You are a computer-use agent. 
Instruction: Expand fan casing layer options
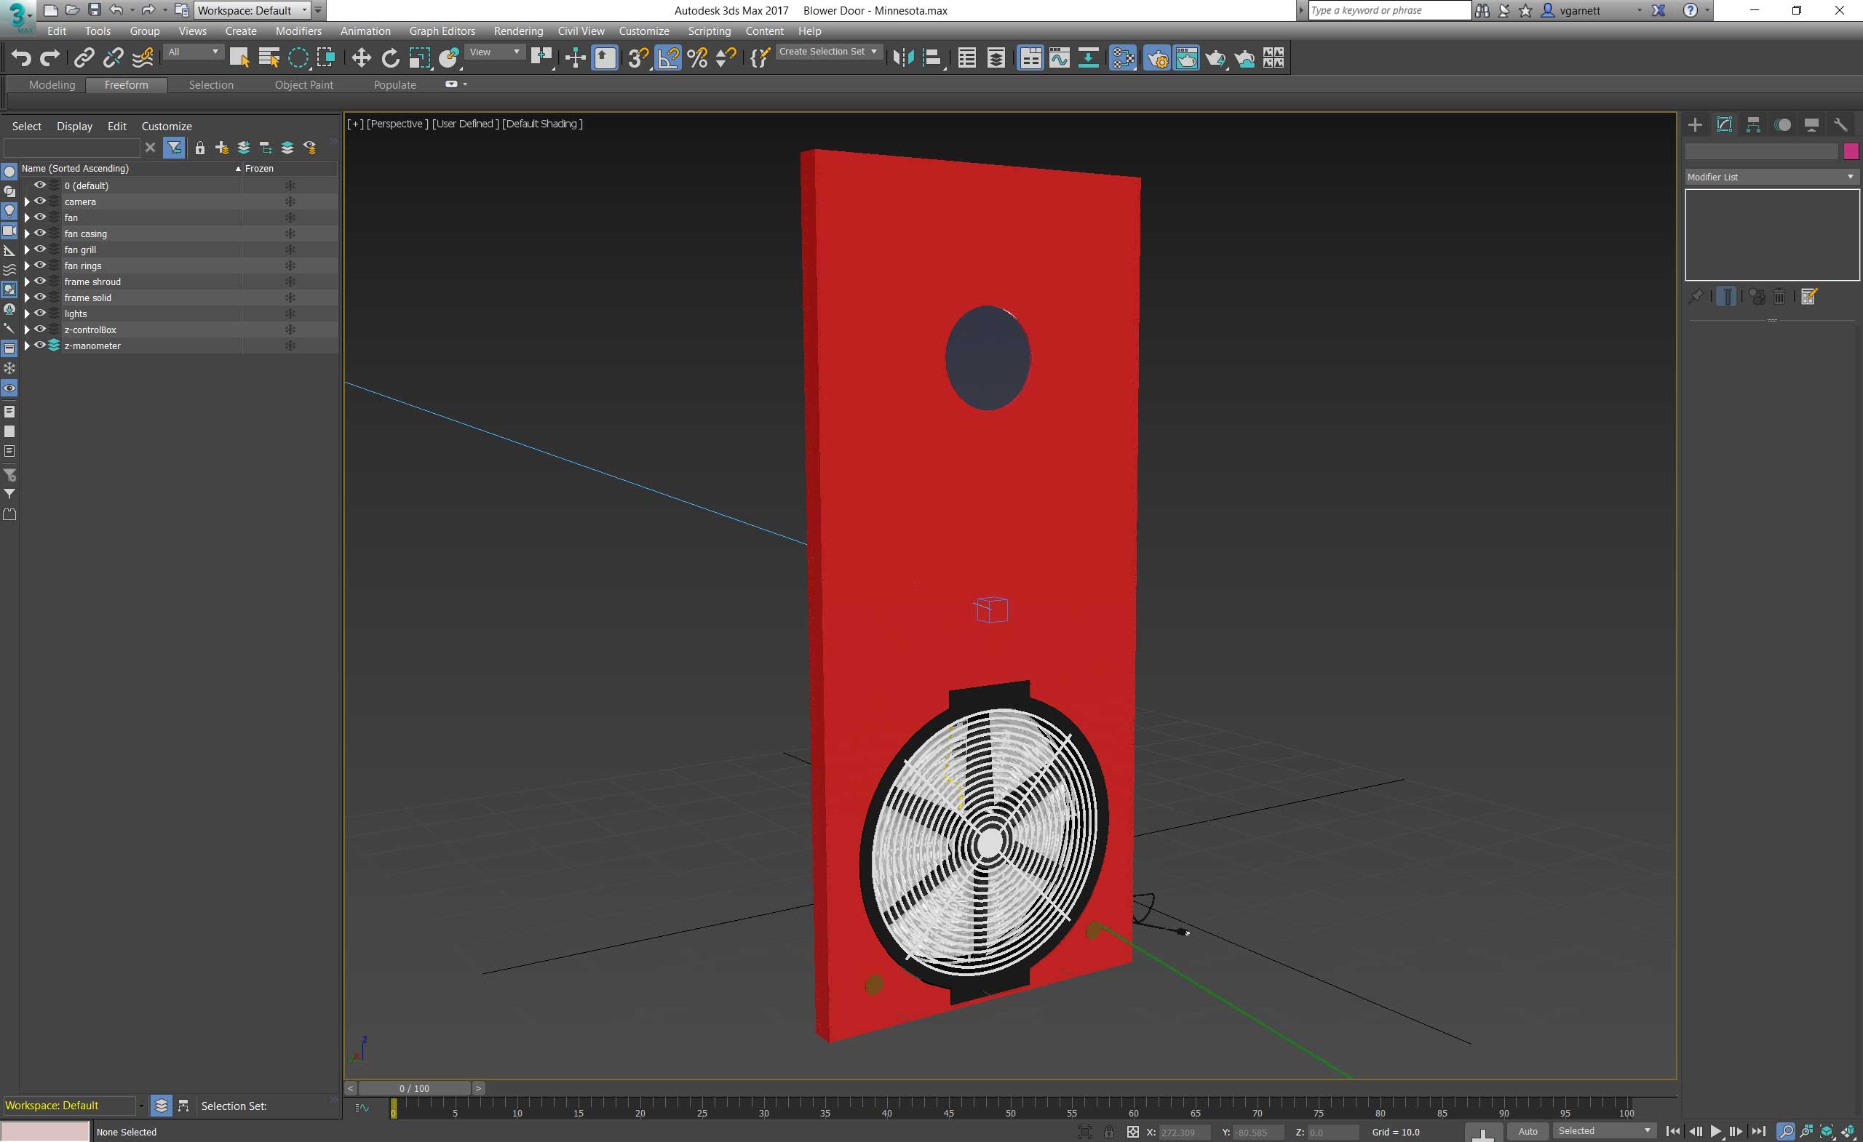[25, 233]
